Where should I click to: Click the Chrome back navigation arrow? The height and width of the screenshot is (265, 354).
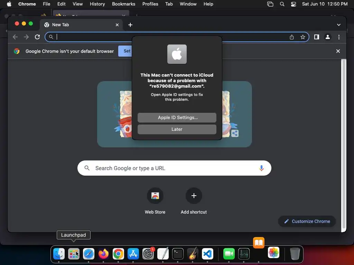[15, 37]
